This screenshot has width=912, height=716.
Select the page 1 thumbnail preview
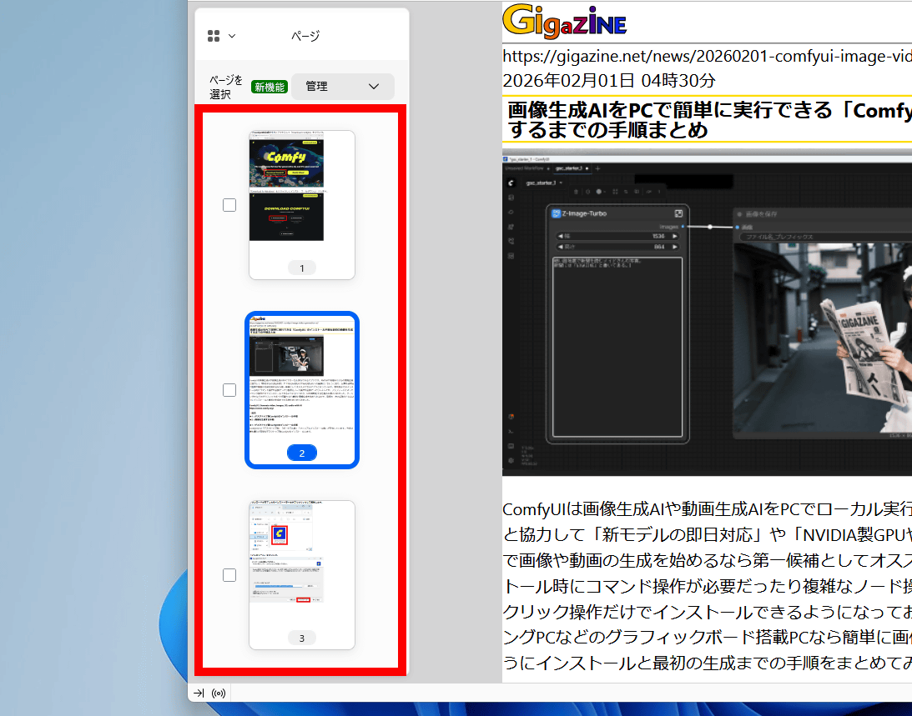pyautogui.click(x=302, y=196)
